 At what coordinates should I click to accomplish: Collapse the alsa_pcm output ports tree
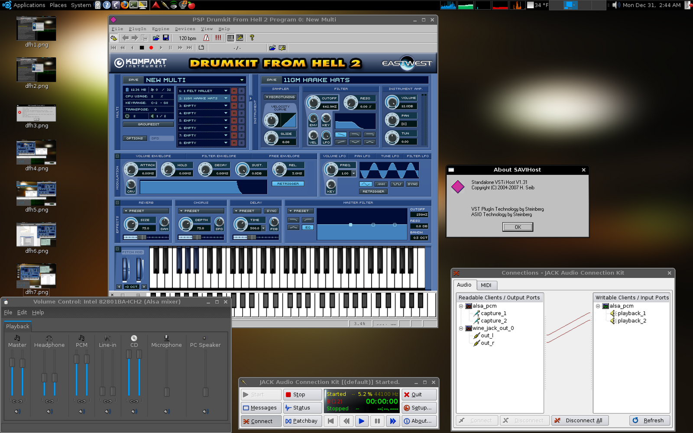(x=461, y=306)
